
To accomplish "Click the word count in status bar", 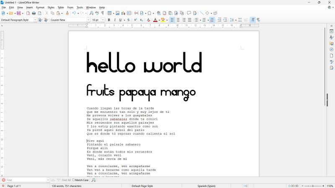I will tap(67, 186).
